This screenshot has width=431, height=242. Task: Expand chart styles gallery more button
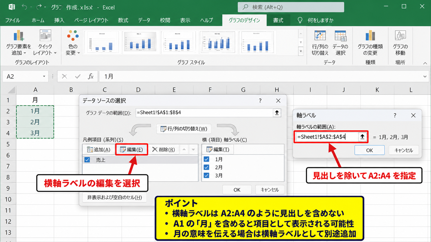click(301, 51)
